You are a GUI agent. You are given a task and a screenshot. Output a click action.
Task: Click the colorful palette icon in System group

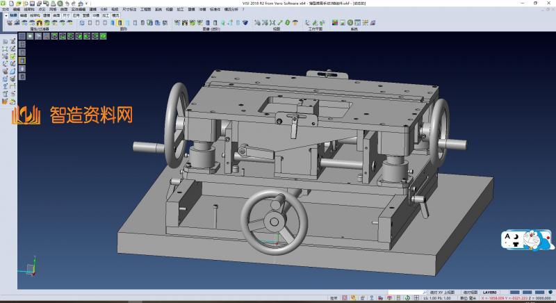click(334, 22)
